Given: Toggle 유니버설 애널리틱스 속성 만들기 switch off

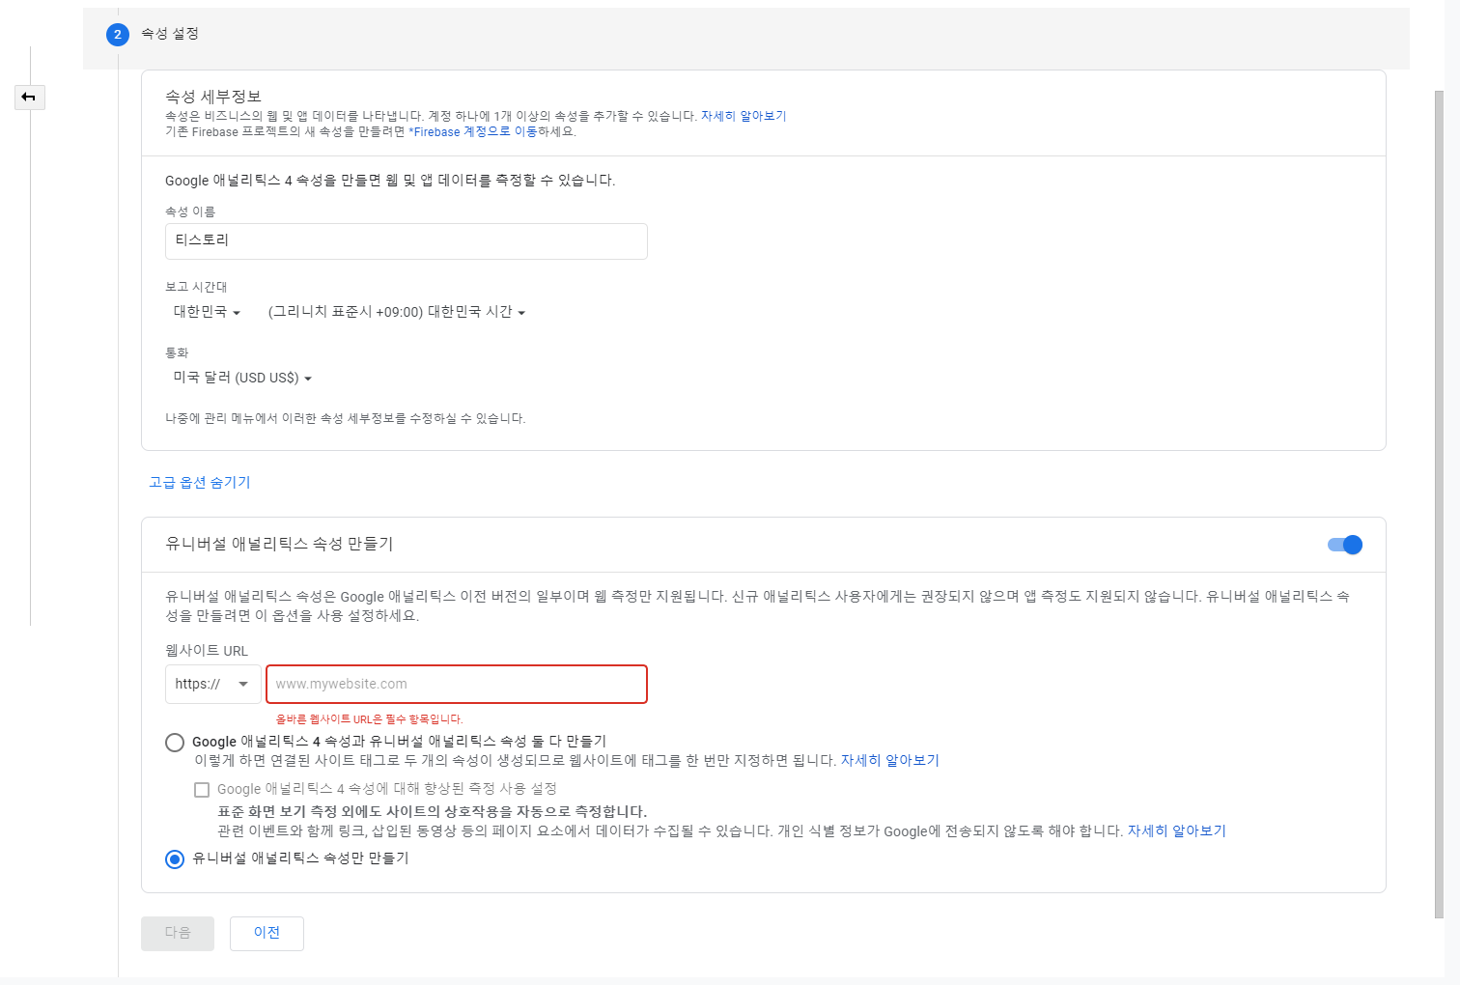Looking at the screenshot, I should click(1345, 545).
